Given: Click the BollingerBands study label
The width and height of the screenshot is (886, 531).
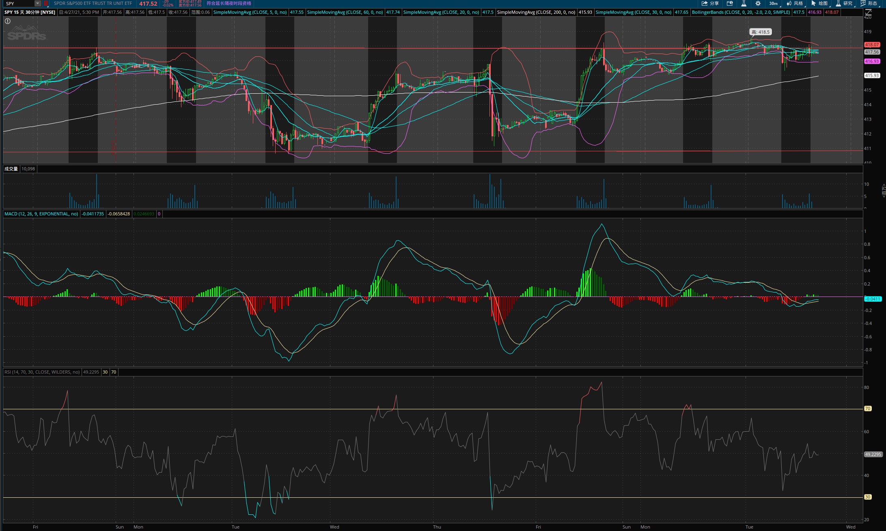Looking at the screenshot, I should pos(741,12).
